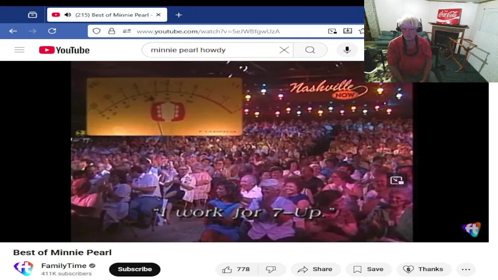Click the FamilyTime watermark on video
Screen dimensions: 498x280
472,229
